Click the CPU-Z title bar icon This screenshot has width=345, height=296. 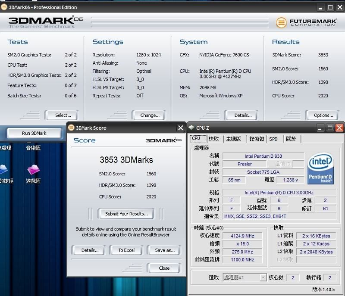[x=191, y=128]
